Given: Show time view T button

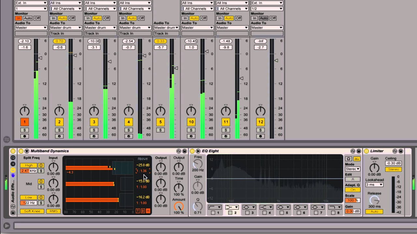Looking at the screenshot, I should tap(138, 211).
